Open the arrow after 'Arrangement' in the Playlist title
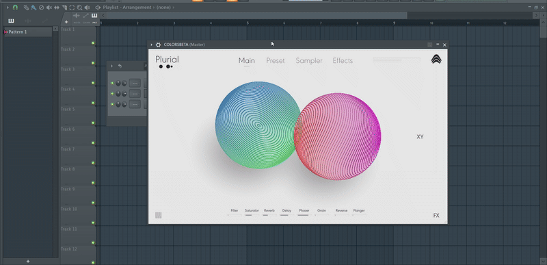Viewport: 547px width, 265px height. pos(153,8)
